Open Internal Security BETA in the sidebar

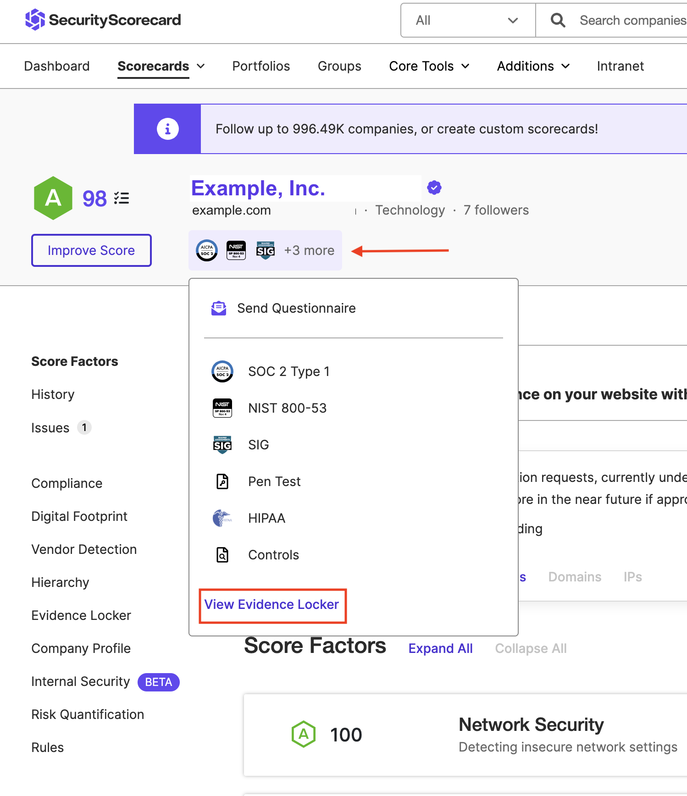tap(105, 682)
